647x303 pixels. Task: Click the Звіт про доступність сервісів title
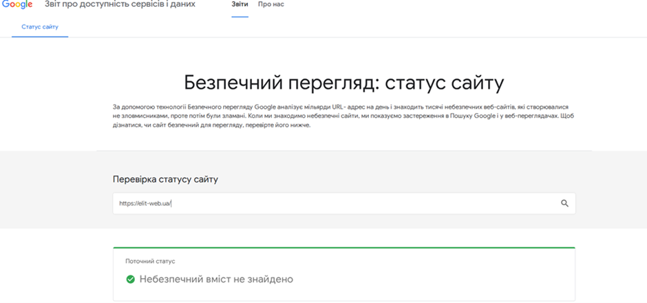[120, 5]
